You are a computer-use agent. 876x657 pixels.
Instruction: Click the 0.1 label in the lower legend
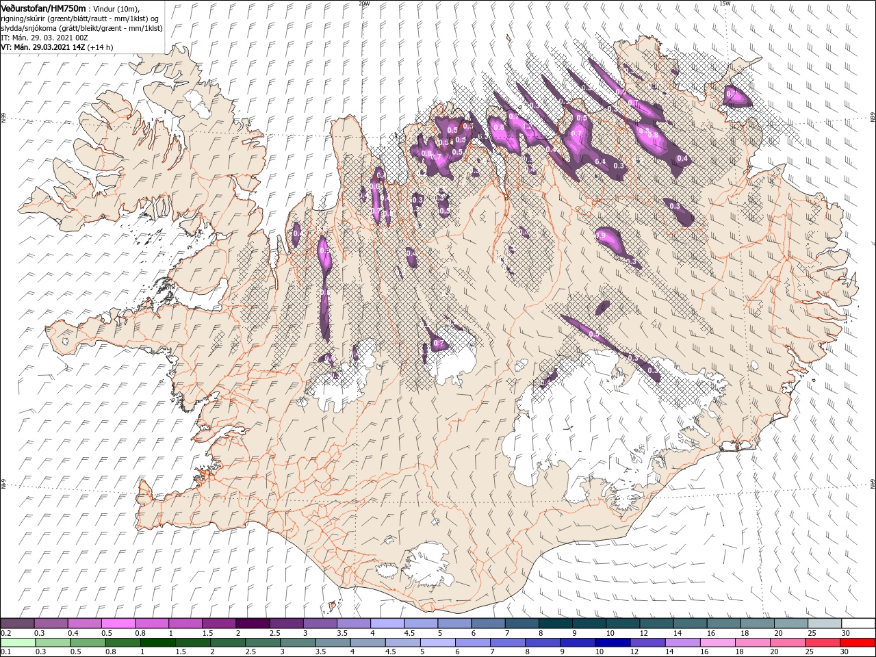5,652
